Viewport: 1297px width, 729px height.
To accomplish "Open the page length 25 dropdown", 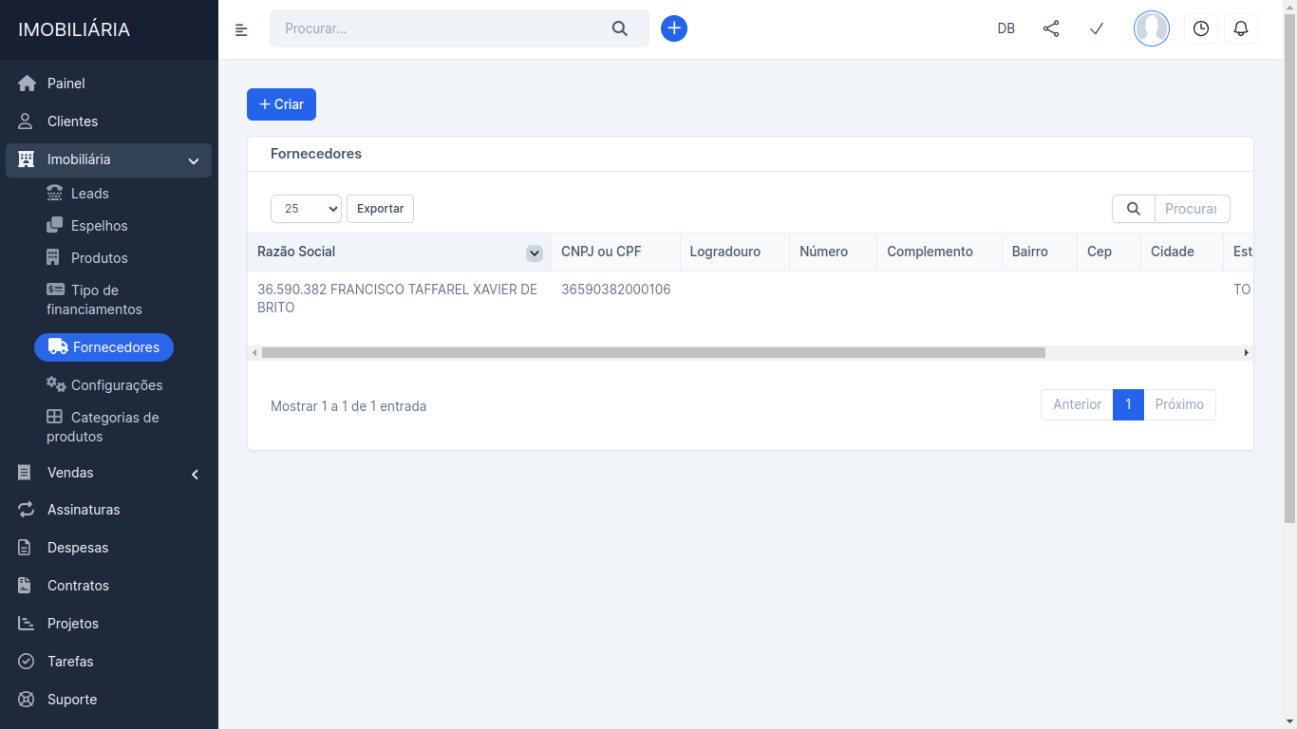I will [306, 209].
